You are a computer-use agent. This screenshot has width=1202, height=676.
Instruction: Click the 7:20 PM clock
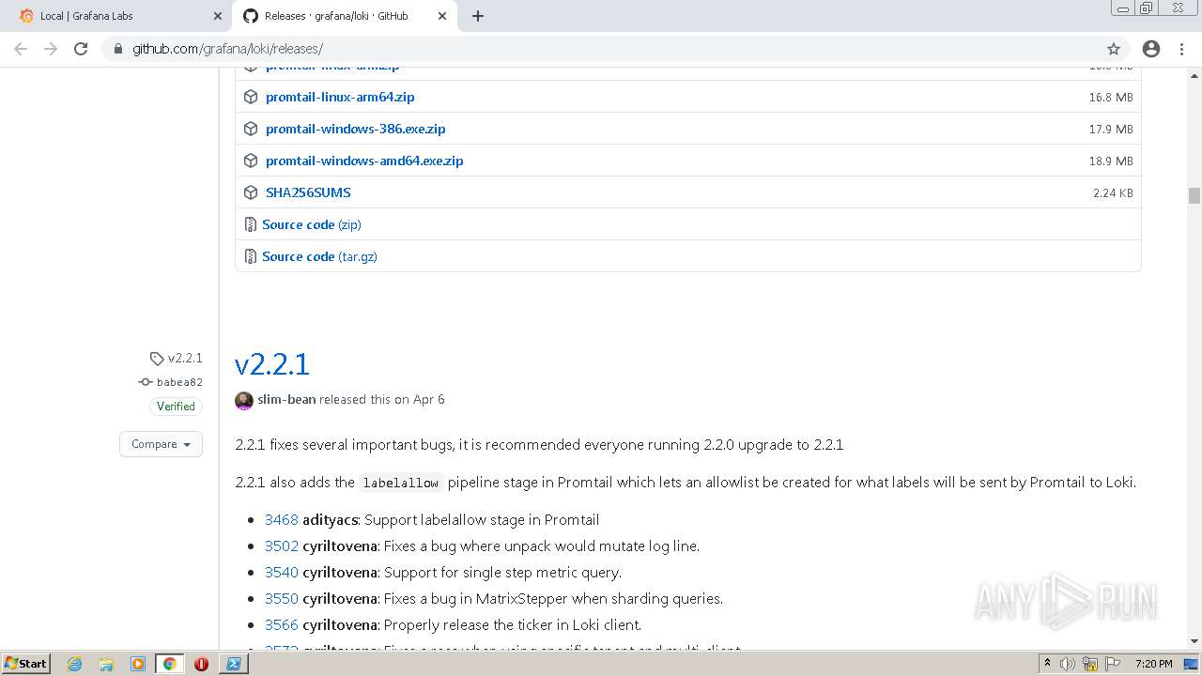(1153, 664)
